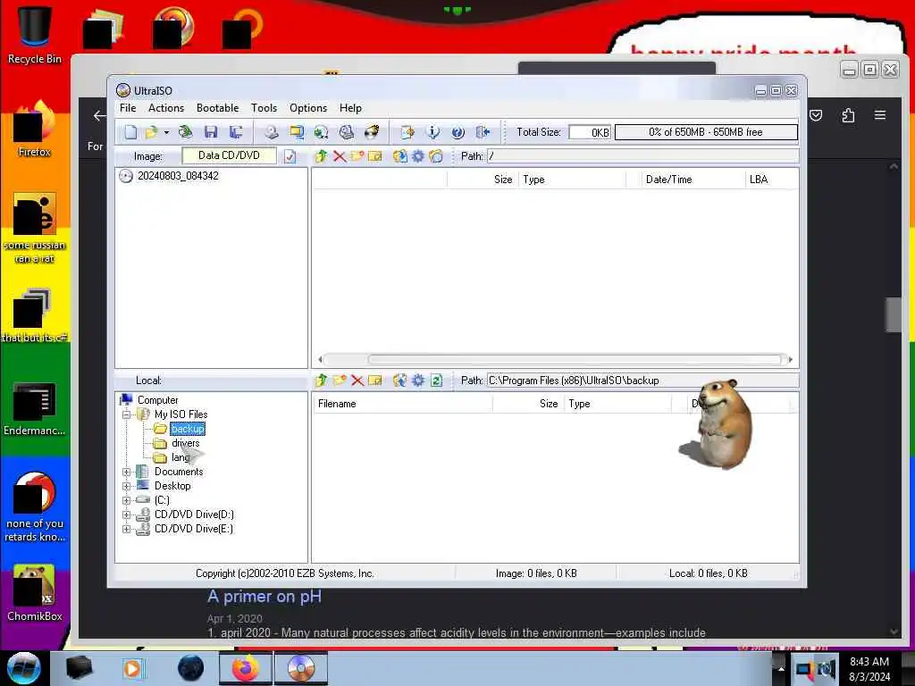Click the Register online toolbar icon

tap(407, 132)
